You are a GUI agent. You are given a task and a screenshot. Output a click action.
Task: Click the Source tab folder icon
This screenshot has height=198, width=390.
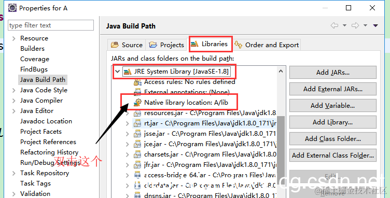coord(115,45)
